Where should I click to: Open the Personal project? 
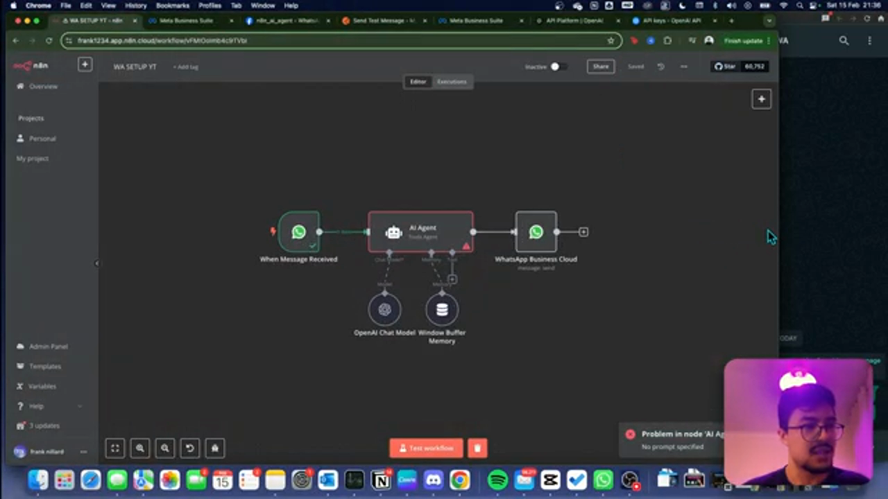tap(42, 139)
